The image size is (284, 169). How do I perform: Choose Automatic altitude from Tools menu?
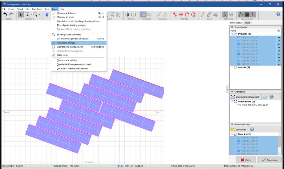pos(66,43)
